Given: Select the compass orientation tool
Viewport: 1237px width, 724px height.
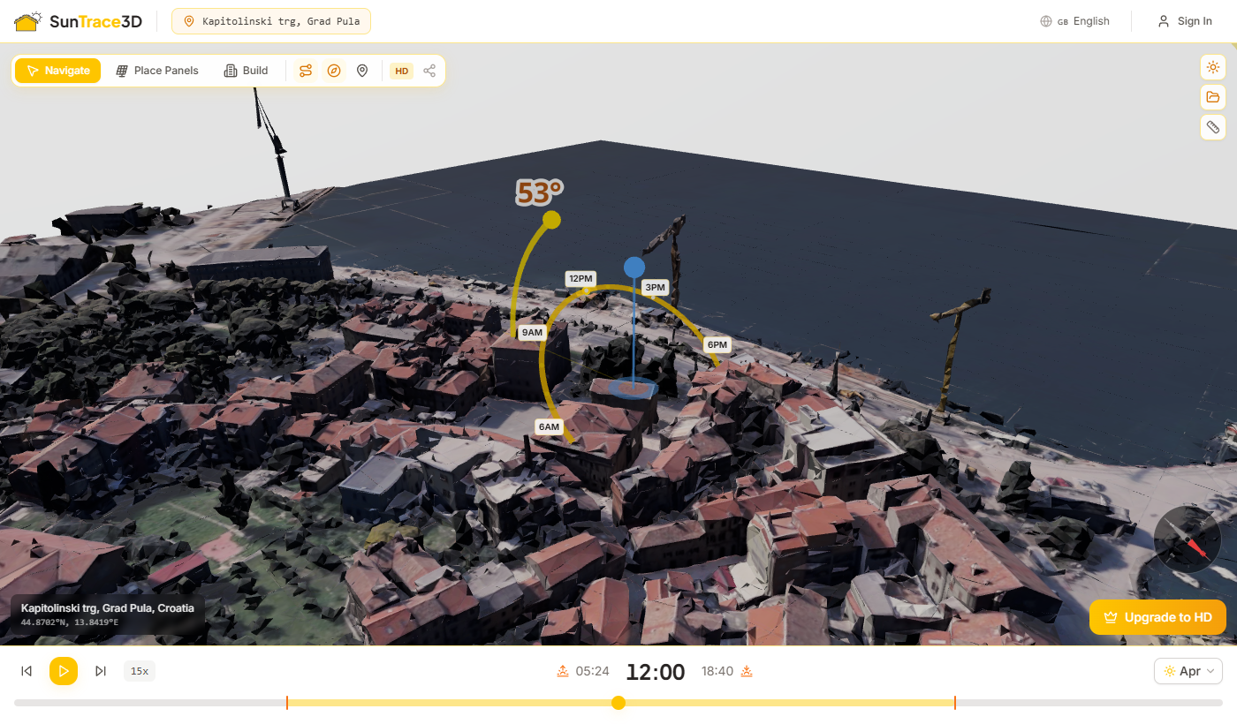Looking at the screenshot, I should tap(334, 70).
